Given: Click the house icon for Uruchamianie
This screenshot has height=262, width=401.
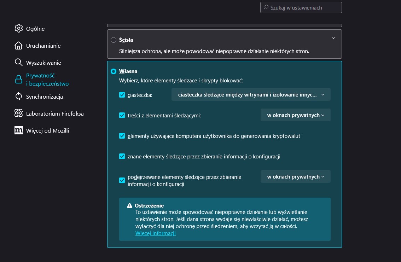Looking at the screenshot, I should (19, 46).
